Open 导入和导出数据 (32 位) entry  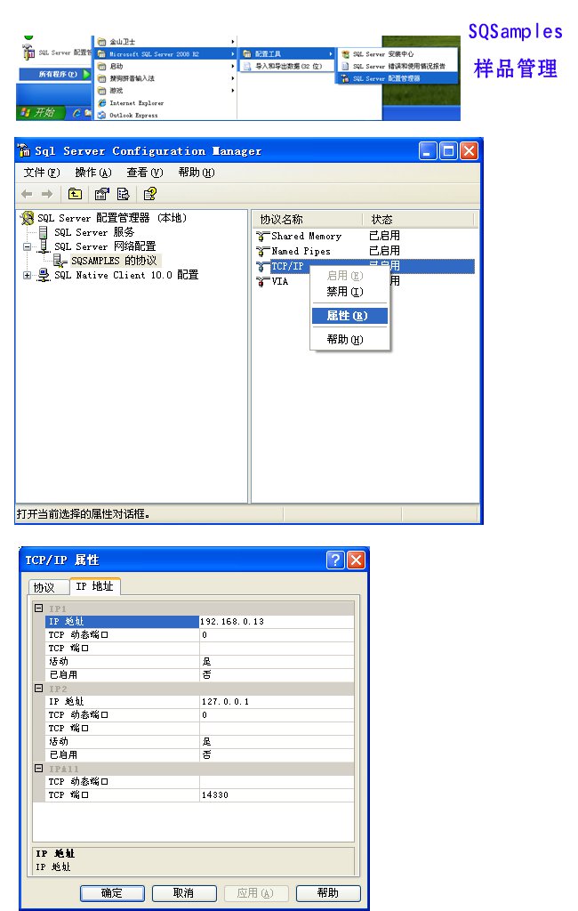click(x=287, y=66)
